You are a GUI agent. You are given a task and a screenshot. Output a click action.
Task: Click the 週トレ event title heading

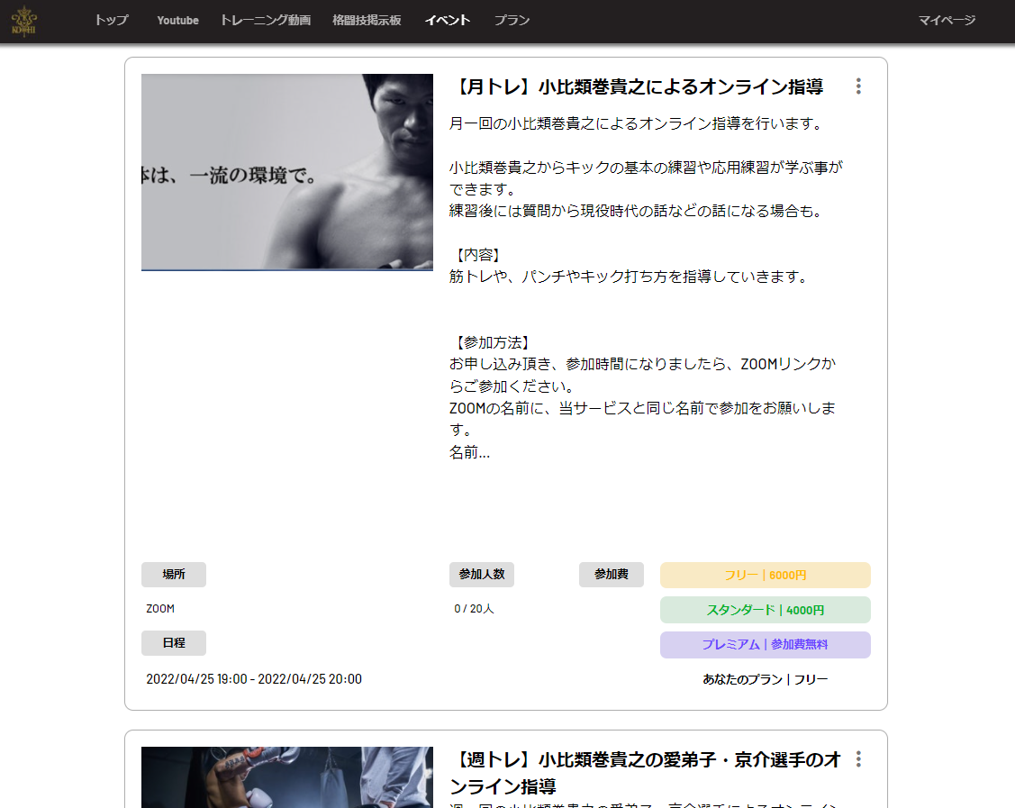[x=645, y=772]
